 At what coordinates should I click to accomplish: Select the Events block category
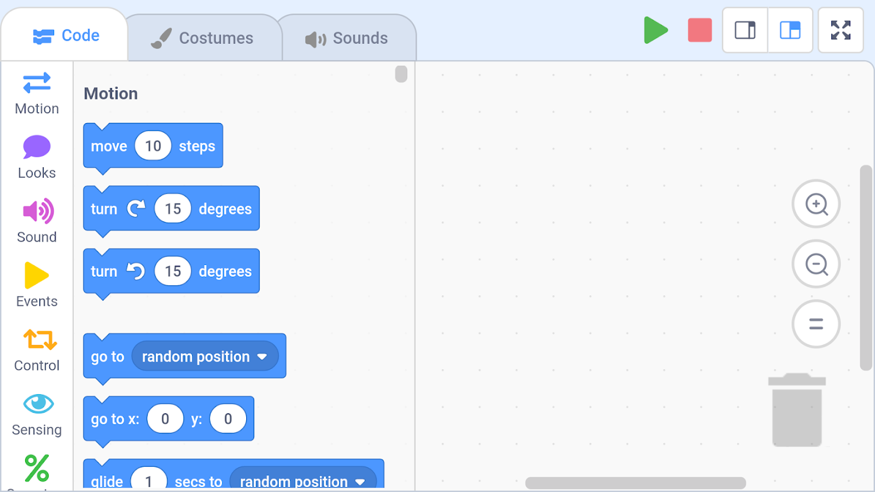coord(37,286)
